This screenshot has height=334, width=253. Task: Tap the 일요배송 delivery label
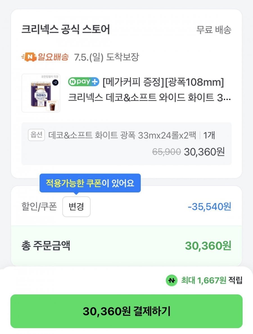53,57
